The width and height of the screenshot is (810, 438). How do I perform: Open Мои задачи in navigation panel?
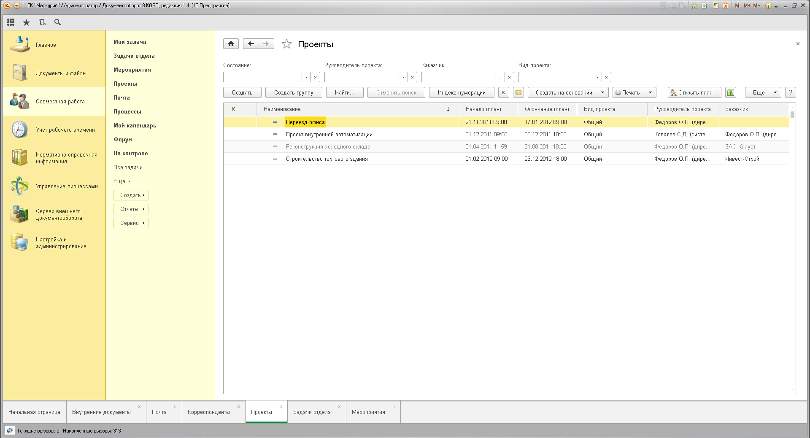(130, 42)
